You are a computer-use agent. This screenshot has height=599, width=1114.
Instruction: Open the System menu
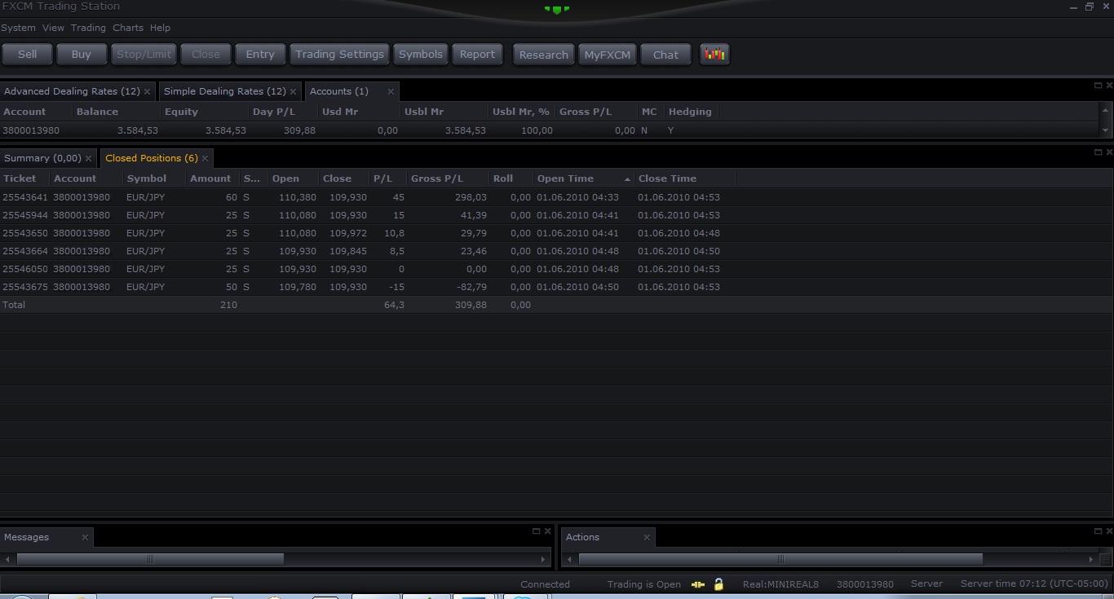(18, 28)
